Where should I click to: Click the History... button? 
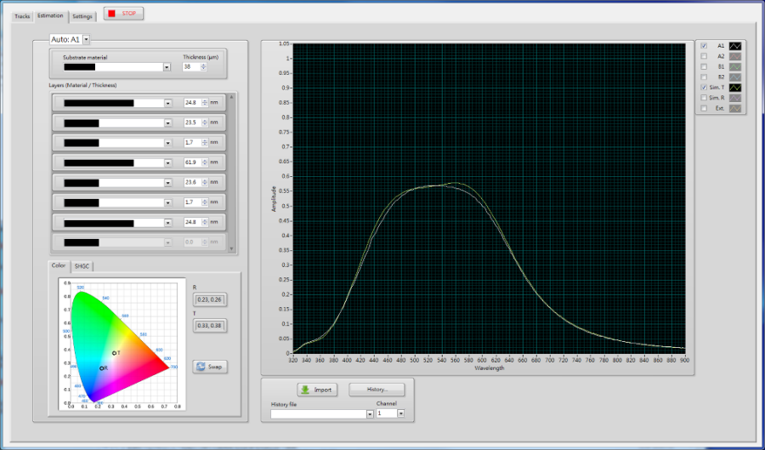tap(377, 390)
